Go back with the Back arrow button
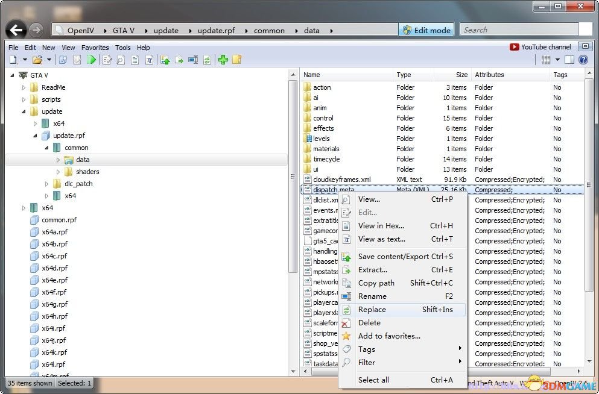 (x=16, y=30)
